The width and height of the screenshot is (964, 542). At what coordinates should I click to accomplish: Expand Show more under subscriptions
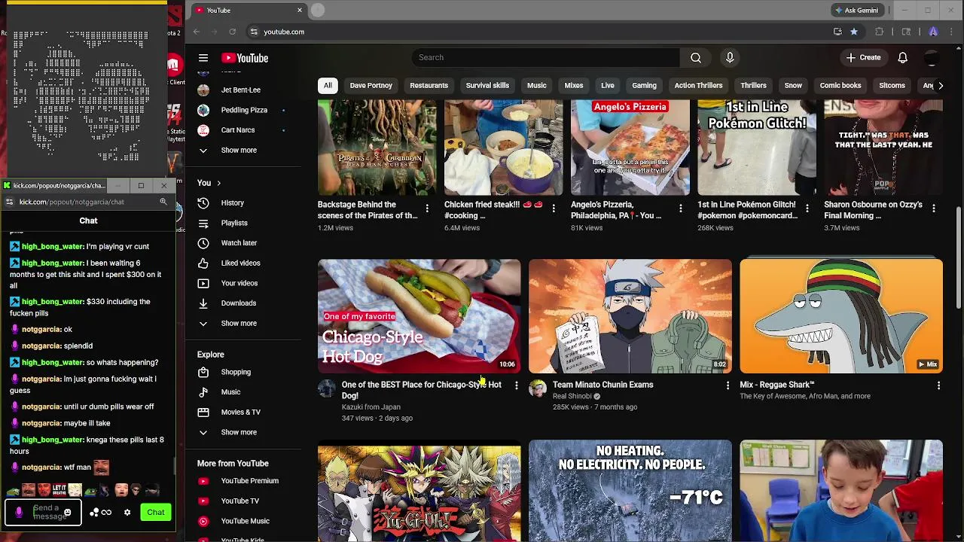tap(239, 150)
